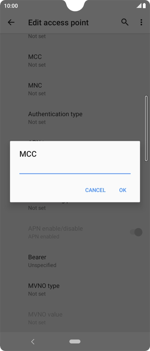Open the Authentication type setting

75,118
